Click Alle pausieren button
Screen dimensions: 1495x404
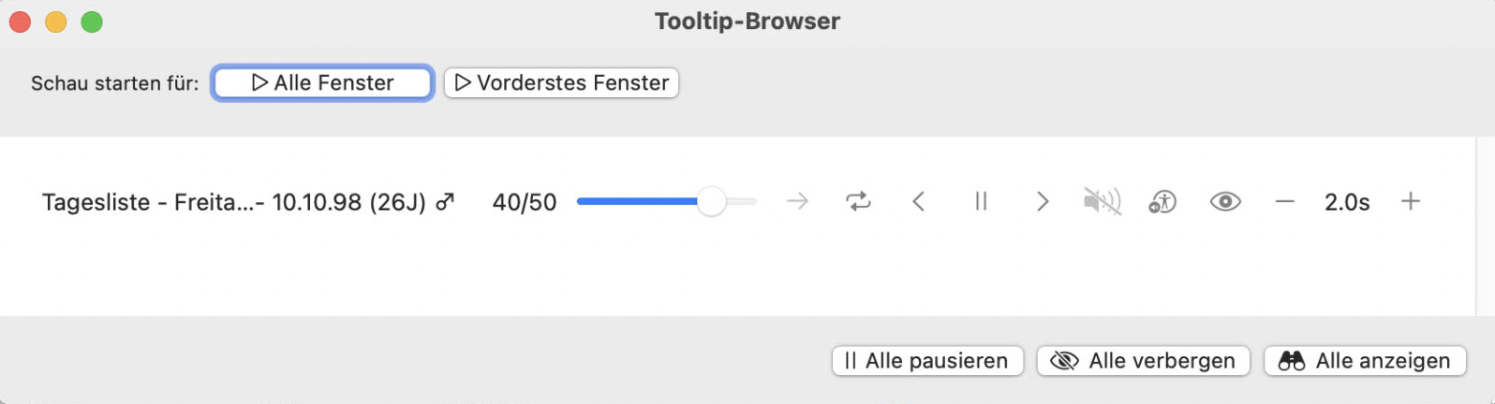point(927,361)
